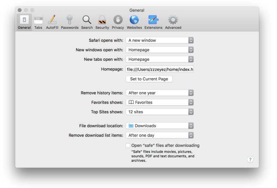The image size is (277, 188).
Task: Click the "Top Sites shows:" label
Action: click(107, 112)
